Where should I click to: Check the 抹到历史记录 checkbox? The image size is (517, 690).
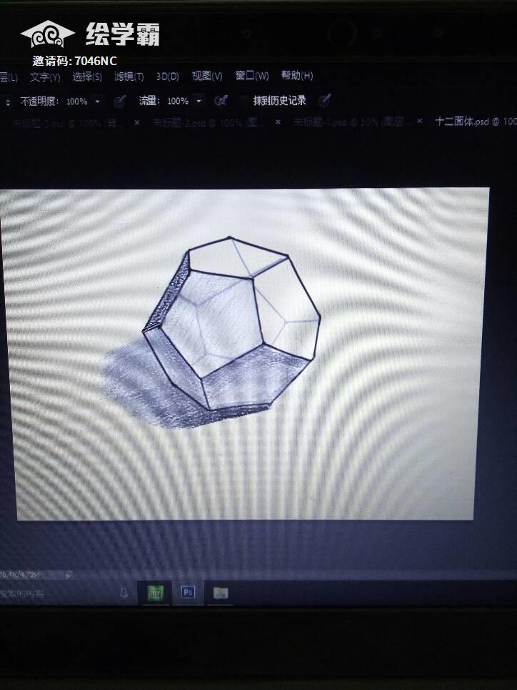coord(244,101)
